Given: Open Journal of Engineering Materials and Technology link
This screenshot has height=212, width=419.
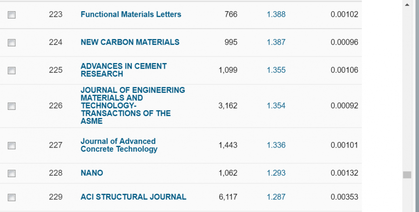Looking at the screenshot, I should coord(133,106).
